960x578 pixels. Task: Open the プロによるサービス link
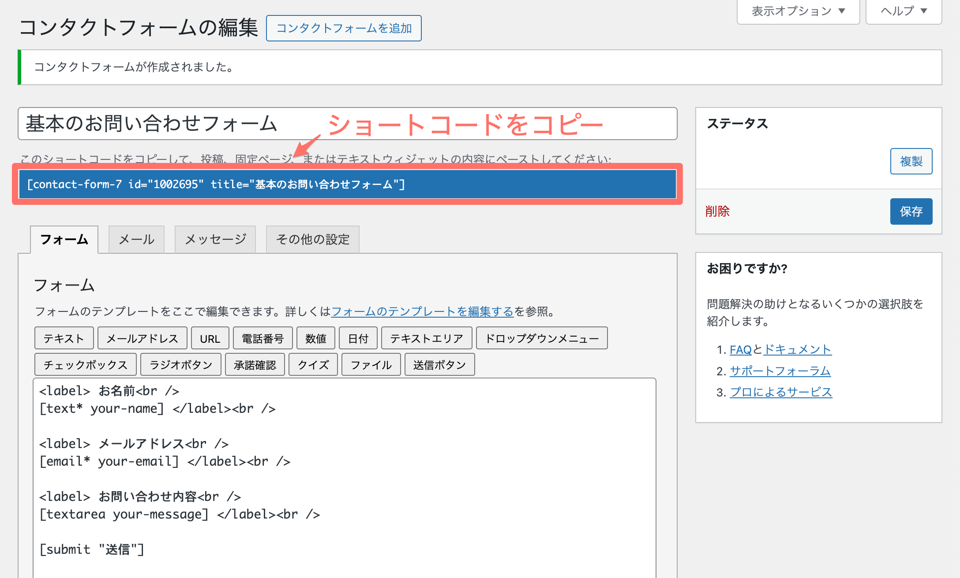(781, 392)
